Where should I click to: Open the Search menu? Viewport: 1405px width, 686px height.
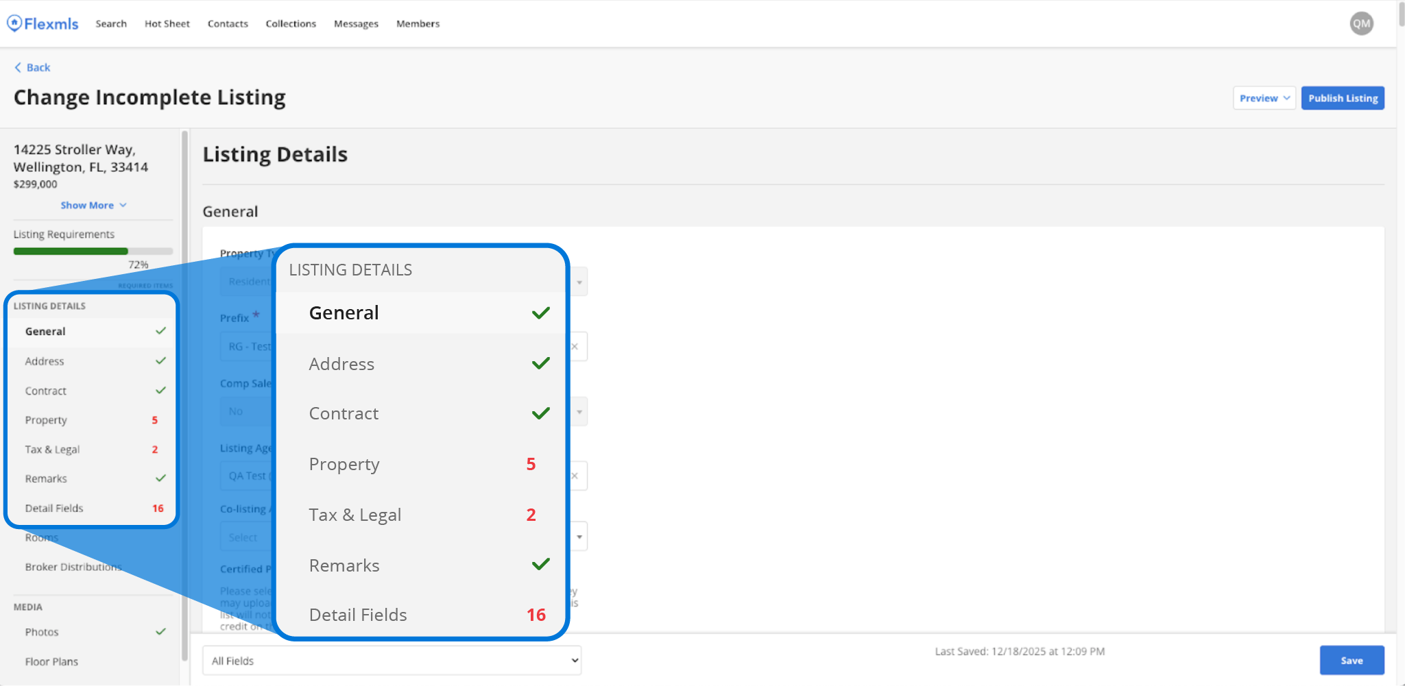[111, 23]
